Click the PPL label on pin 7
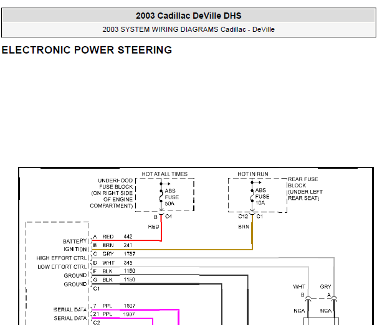The height and width of the screenshot is (325, 377). pos(107,306)
